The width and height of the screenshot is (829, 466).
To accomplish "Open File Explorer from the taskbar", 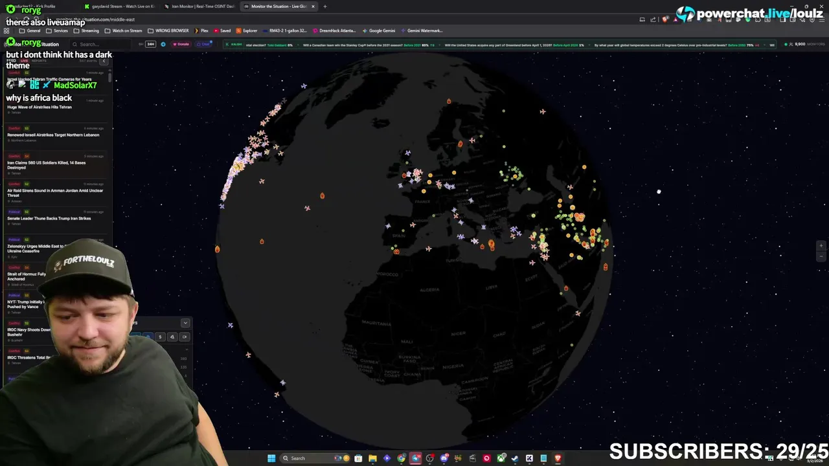I will [372, 458].
